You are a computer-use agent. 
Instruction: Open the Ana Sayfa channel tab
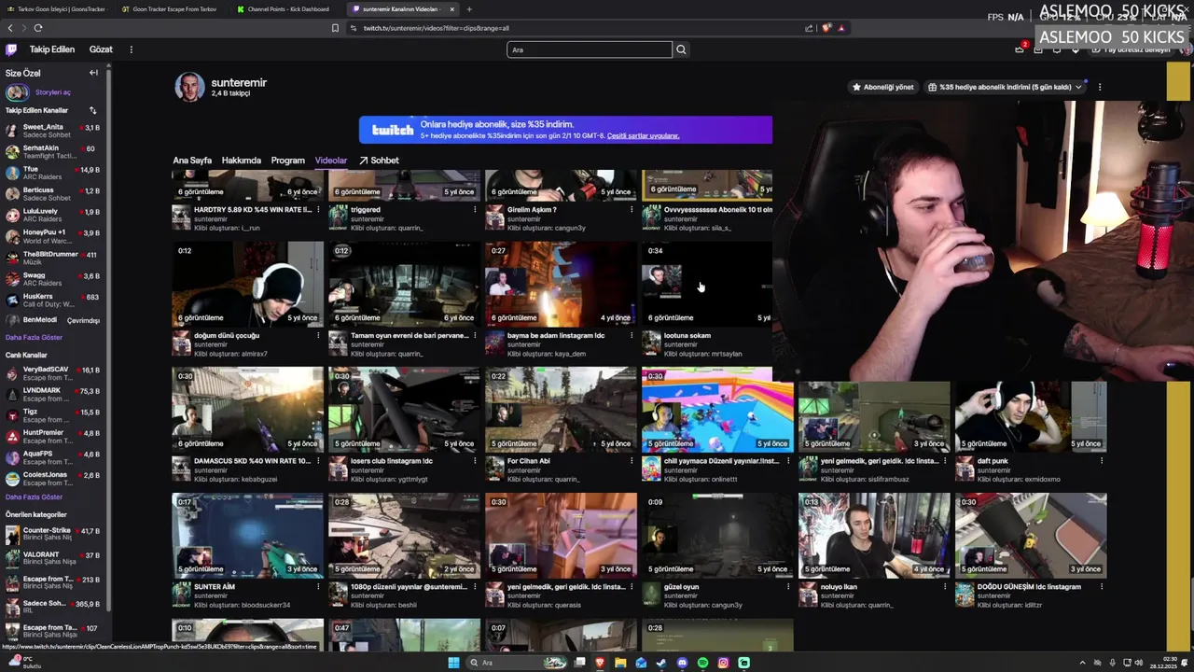[192, 161]
